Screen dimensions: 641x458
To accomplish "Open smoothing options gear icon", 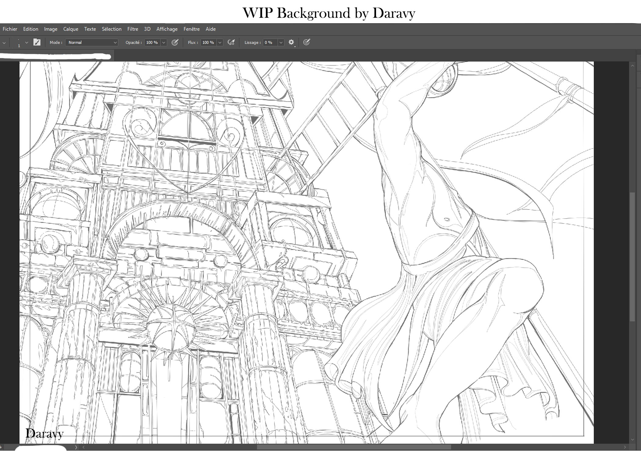I will click(x=291, y=42).
